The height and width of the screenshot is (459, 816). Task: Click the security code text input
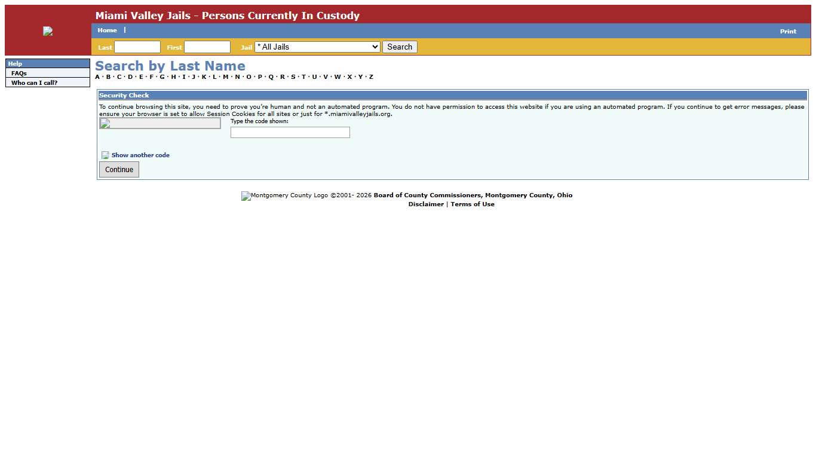point(290,133)
